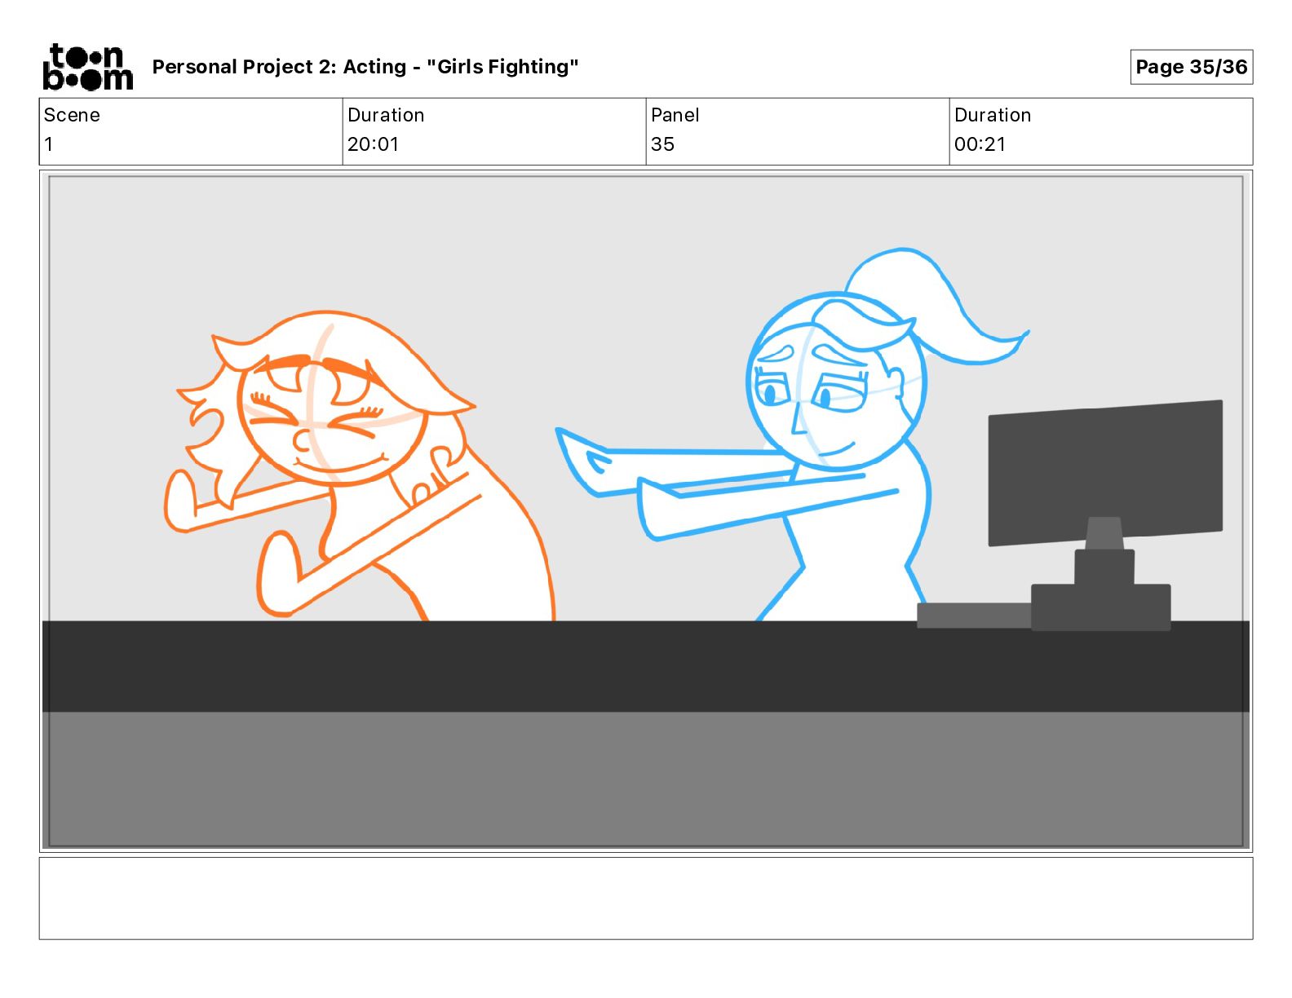The height and width of the screenshot is (998, 1292).
Task: Click the Page 35/36 indicator box
Action: [1191, 67]
